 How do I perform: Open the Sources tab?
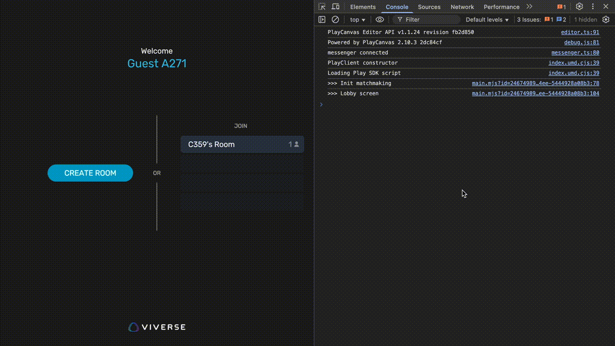(x=429, y=7)
